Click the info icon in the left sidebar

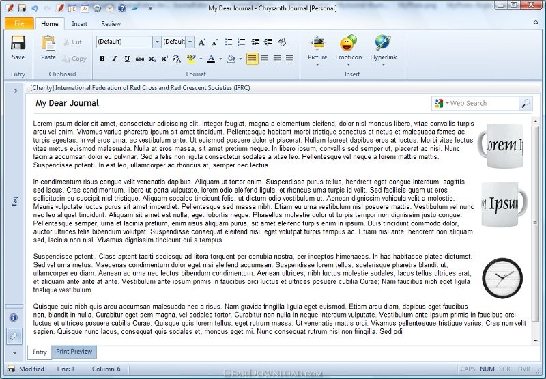pyautogui.click(x=14, y=318)
